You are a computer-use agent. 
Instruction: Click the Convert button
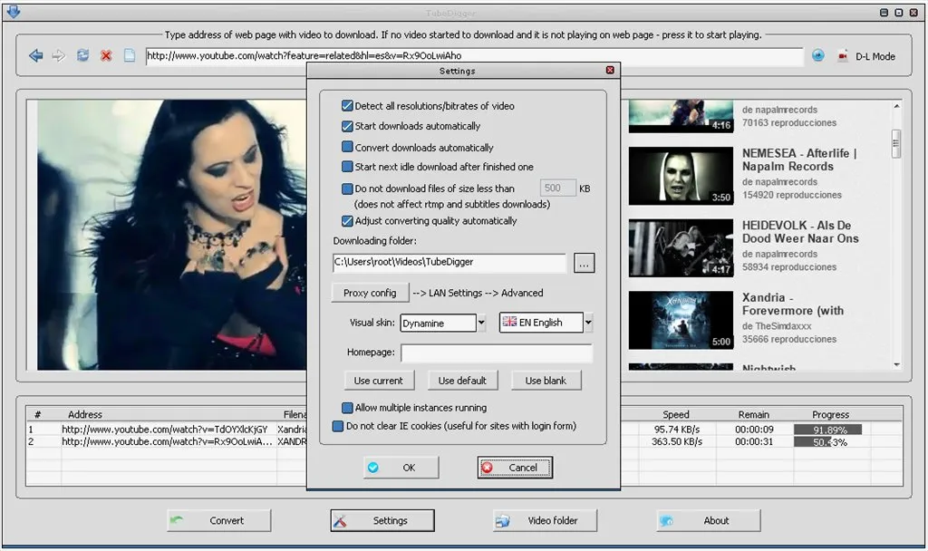pos(219,521)
